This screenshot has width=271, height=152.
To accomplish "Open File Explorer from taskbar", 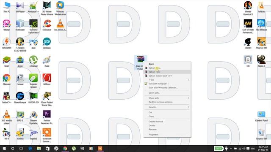I will click(x=39, y=148).
